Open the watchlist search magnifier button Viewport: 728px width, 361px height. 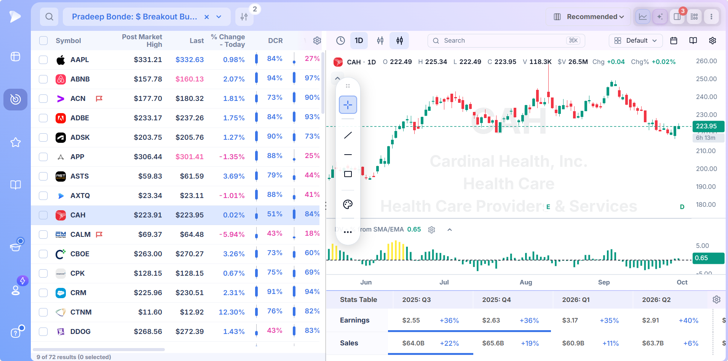tap(49, 17)
